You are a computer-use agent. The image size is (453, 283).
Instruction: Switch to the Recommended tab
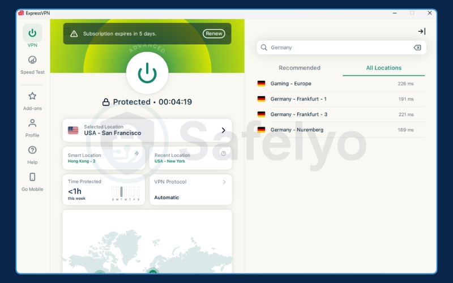(x=300, y=68)
